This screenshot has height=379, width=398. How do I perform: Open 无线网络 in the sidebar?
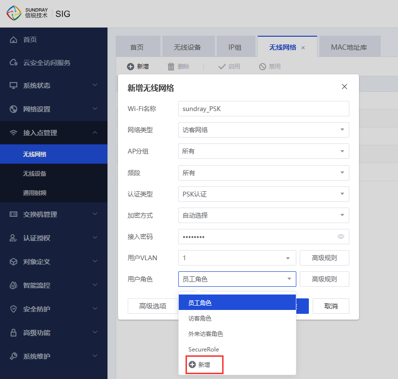click(x=53, y=154)
